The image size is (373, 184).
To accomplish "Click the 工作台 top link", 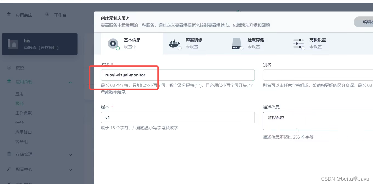I will click(60, 15).
